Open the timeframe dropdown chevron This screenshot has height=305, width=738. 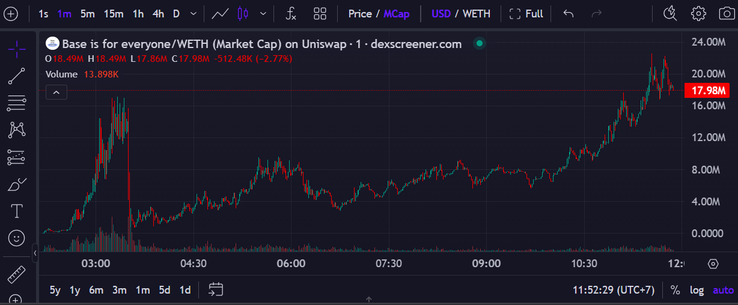[193, 13]
